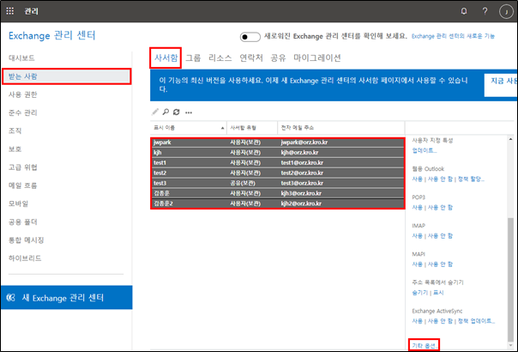
Task: Click 사용 안 함 under MAPI
Action: (x=440, y=264)
